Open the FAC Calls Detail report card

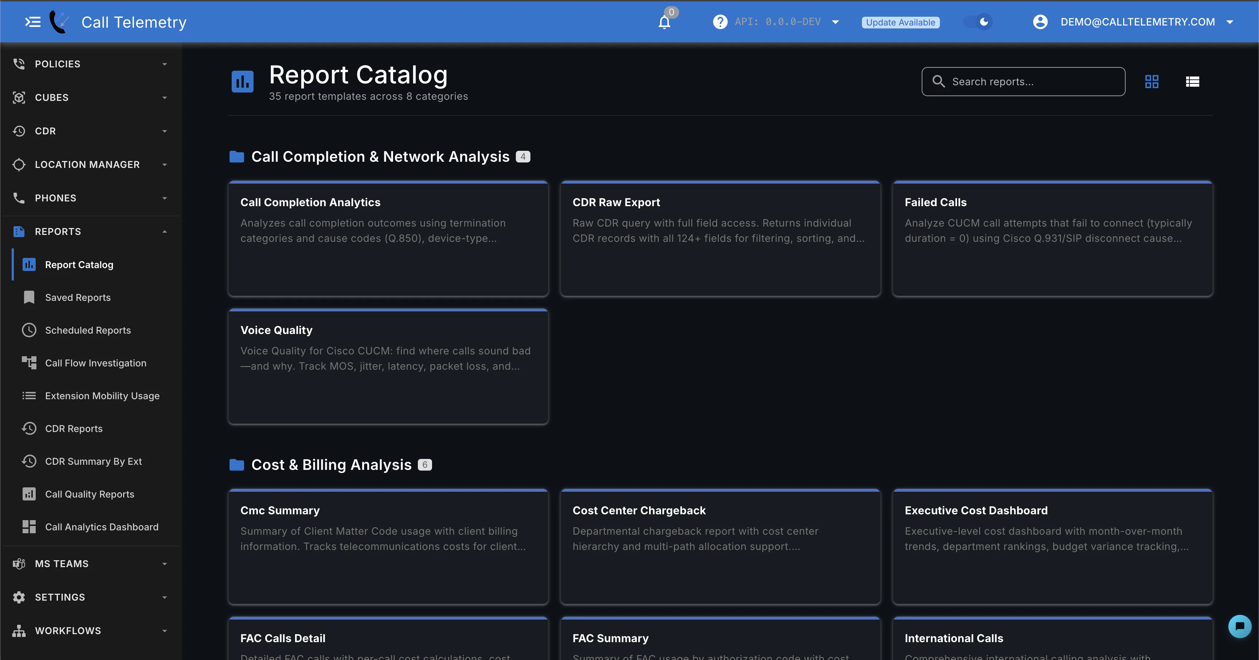[x=388, y=639]
